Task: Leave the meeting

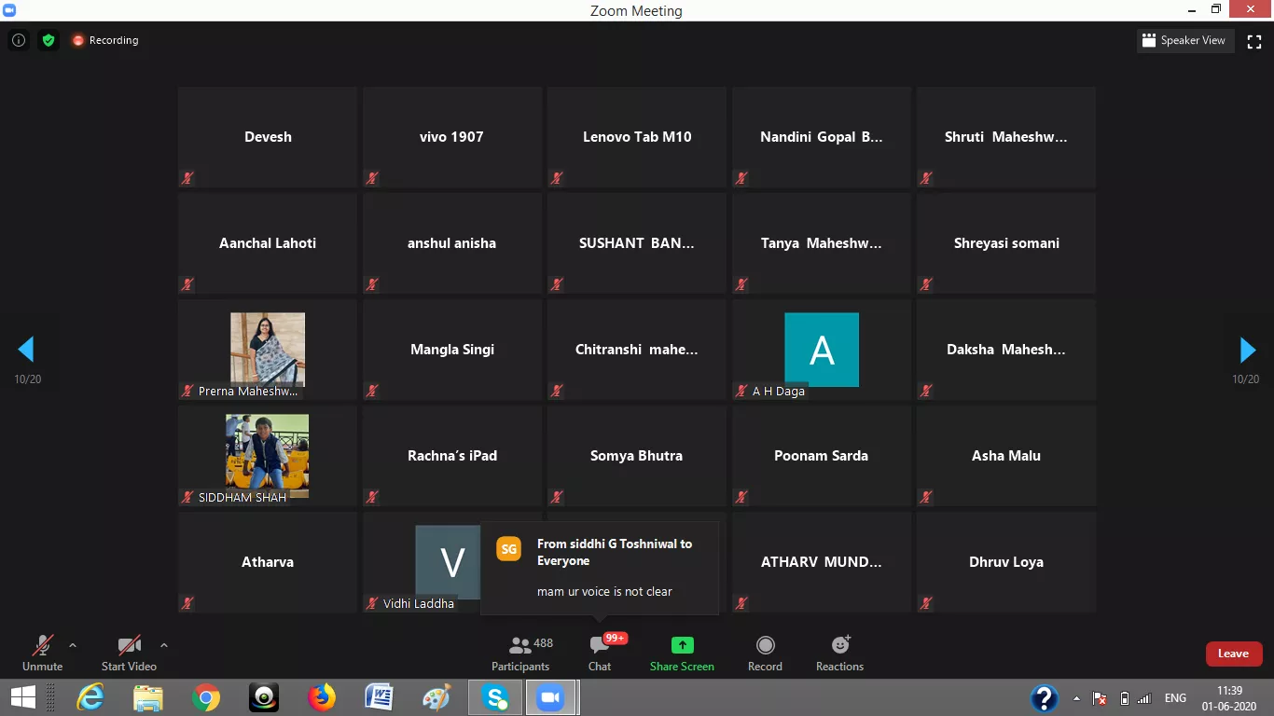Action: pos(1233,654)
